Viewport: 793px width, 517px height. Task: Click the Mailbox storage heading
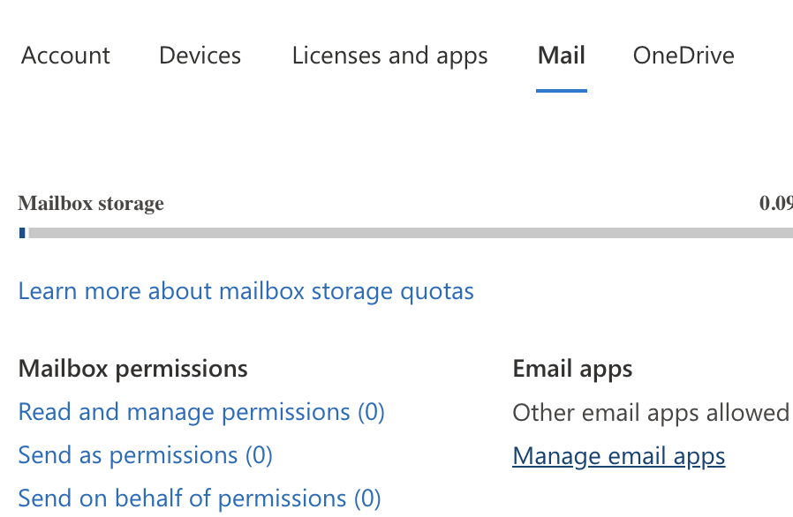point(90,203)
